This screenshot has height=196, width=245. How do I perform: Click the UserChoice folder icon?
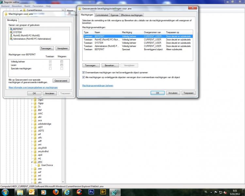click(x=39, y=165)
